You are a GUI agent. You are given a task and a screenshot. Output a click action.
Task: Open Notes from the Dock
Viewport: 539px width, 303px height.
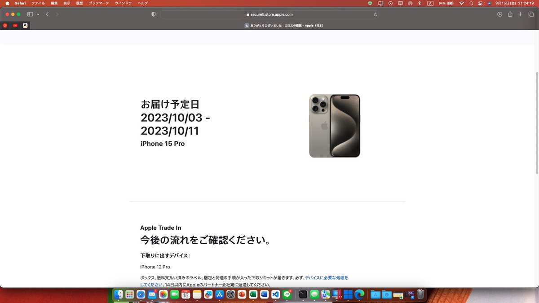pyautogui.click(x=197, y=294)
